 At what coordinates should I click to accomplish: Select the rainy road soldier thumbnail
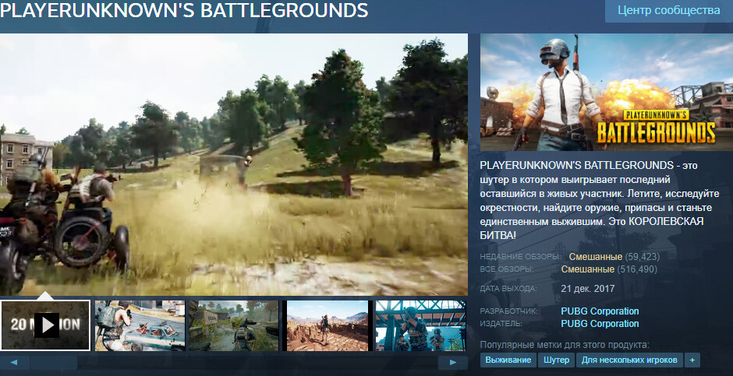[x=233, y=325]
